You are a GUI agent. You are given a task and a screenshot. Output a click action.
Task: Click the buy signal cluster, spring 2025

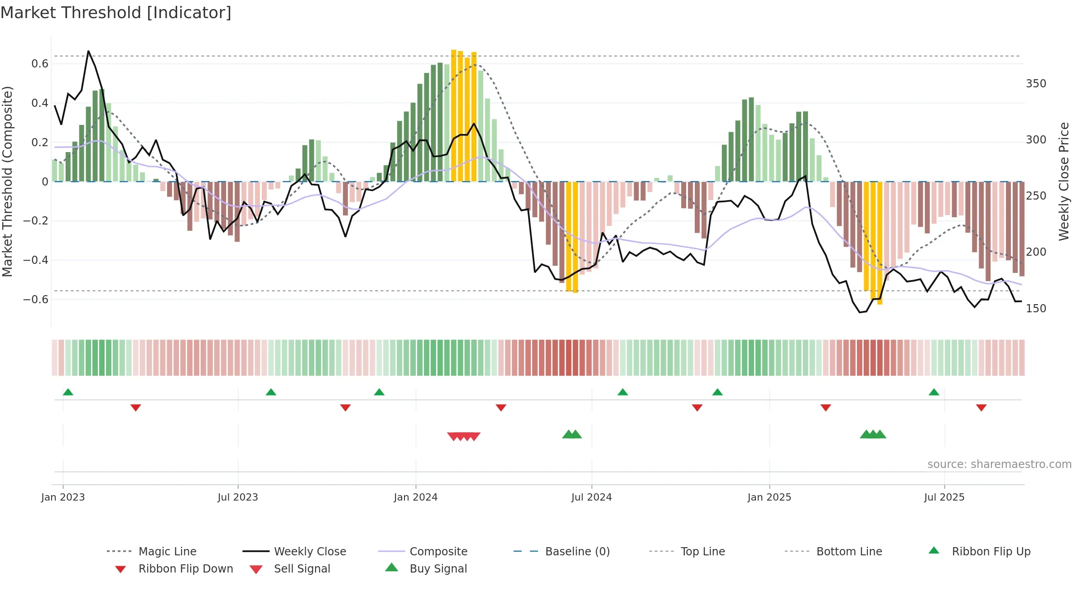873,434
